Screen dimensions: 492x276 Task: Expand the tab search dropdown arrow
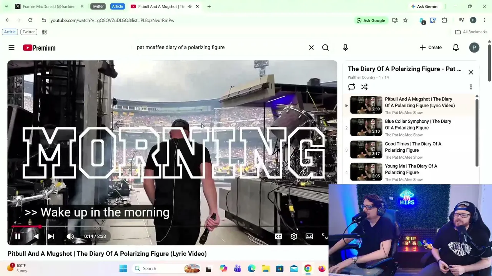pyautogui.click(x=6, y=7)
